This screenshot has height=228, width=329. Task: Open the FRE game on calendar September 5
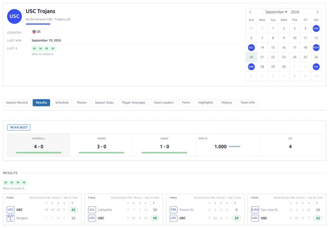(316, 28)
